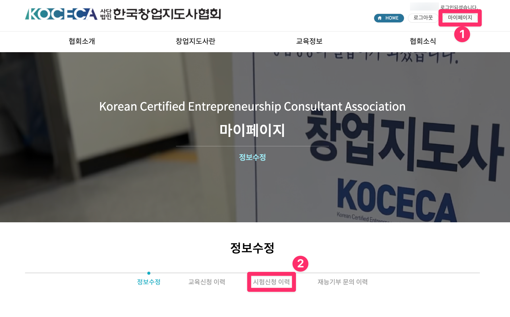The image size is (510, 317).
Task: Click the black 정보수정 section heading
Action: [252, 248]
